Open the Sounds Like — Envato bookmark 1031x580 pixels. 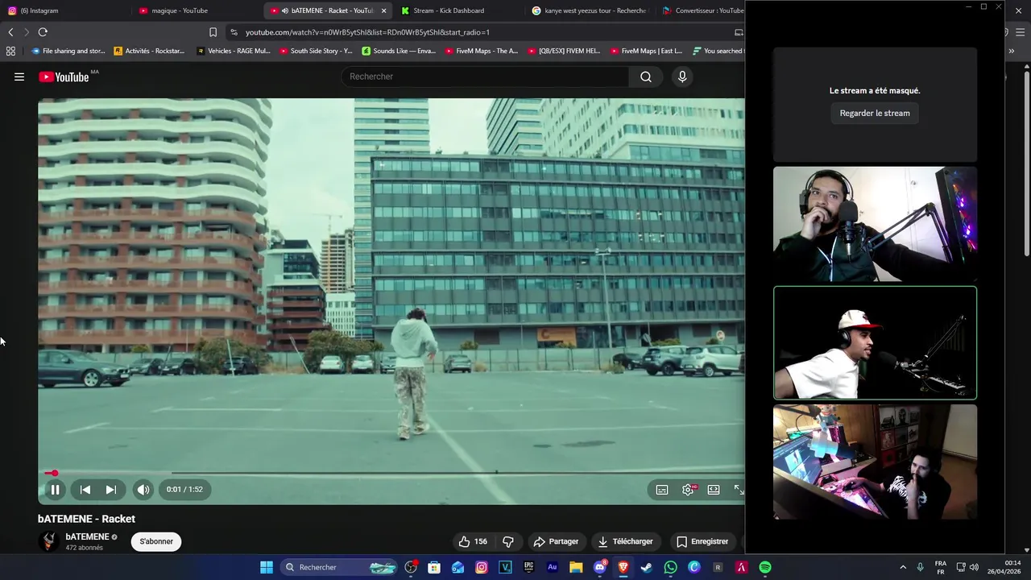(399, 51)
